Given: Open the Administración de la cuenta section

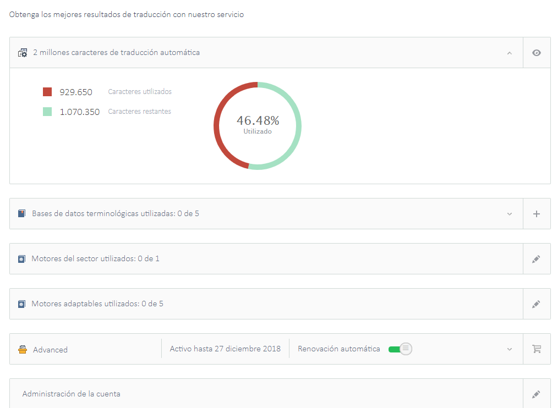Looking at the screenshot, I should [72, 394].
